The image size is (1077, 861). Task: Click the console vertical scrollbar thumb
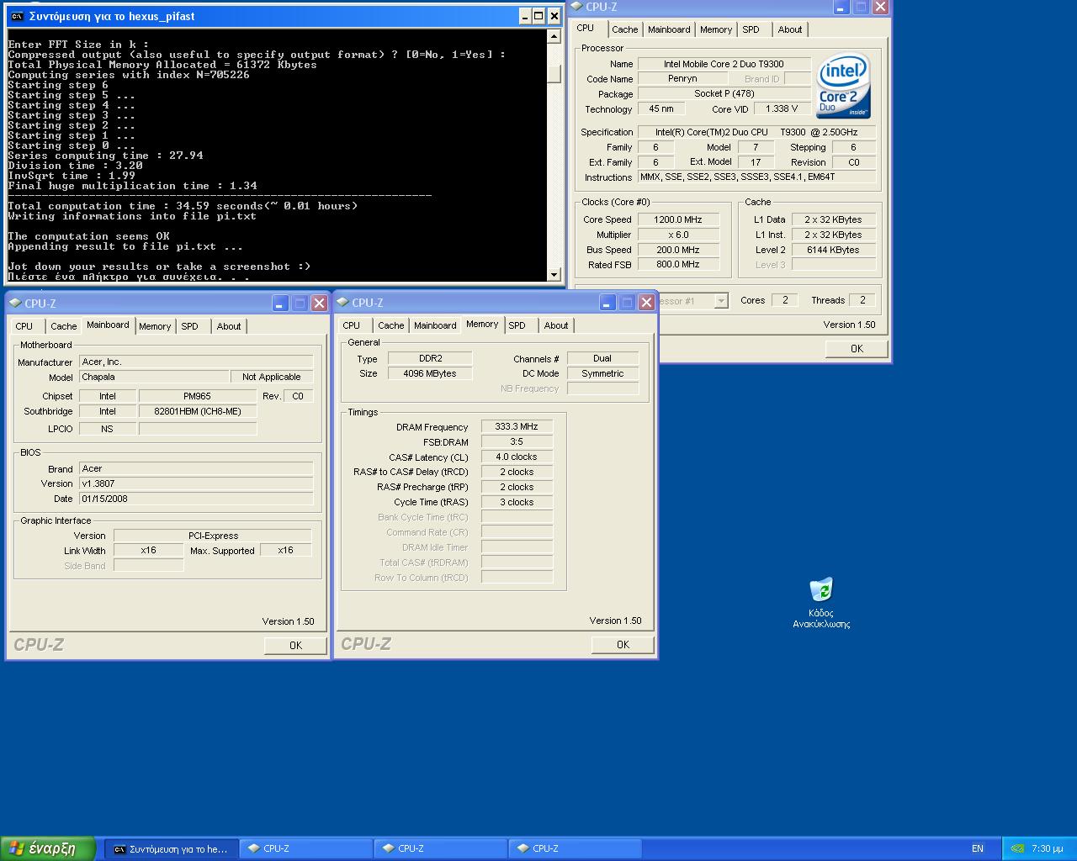coord(554,73)
